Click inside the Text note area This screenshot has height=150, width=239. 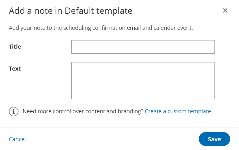143,81
